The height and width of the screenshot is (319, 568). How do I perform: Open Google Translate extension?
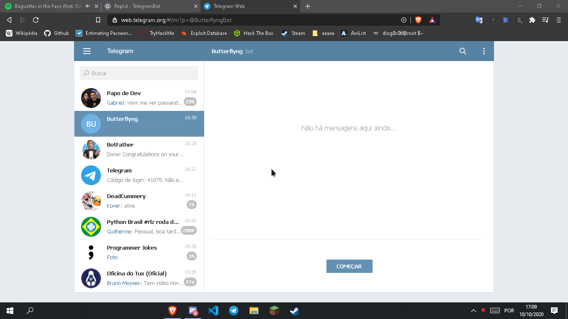coord(479,20)
